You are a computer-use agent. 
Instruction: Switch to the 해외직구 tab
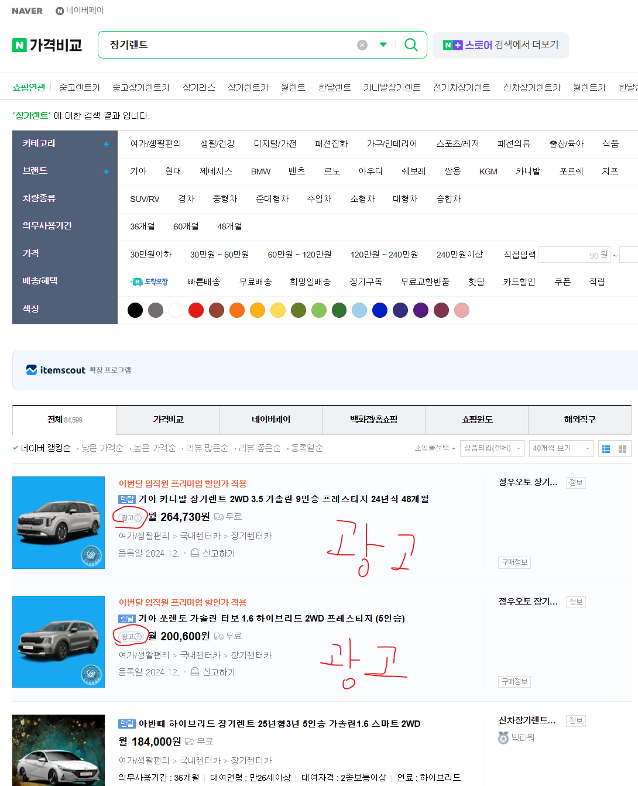click(x=580, y=420)
